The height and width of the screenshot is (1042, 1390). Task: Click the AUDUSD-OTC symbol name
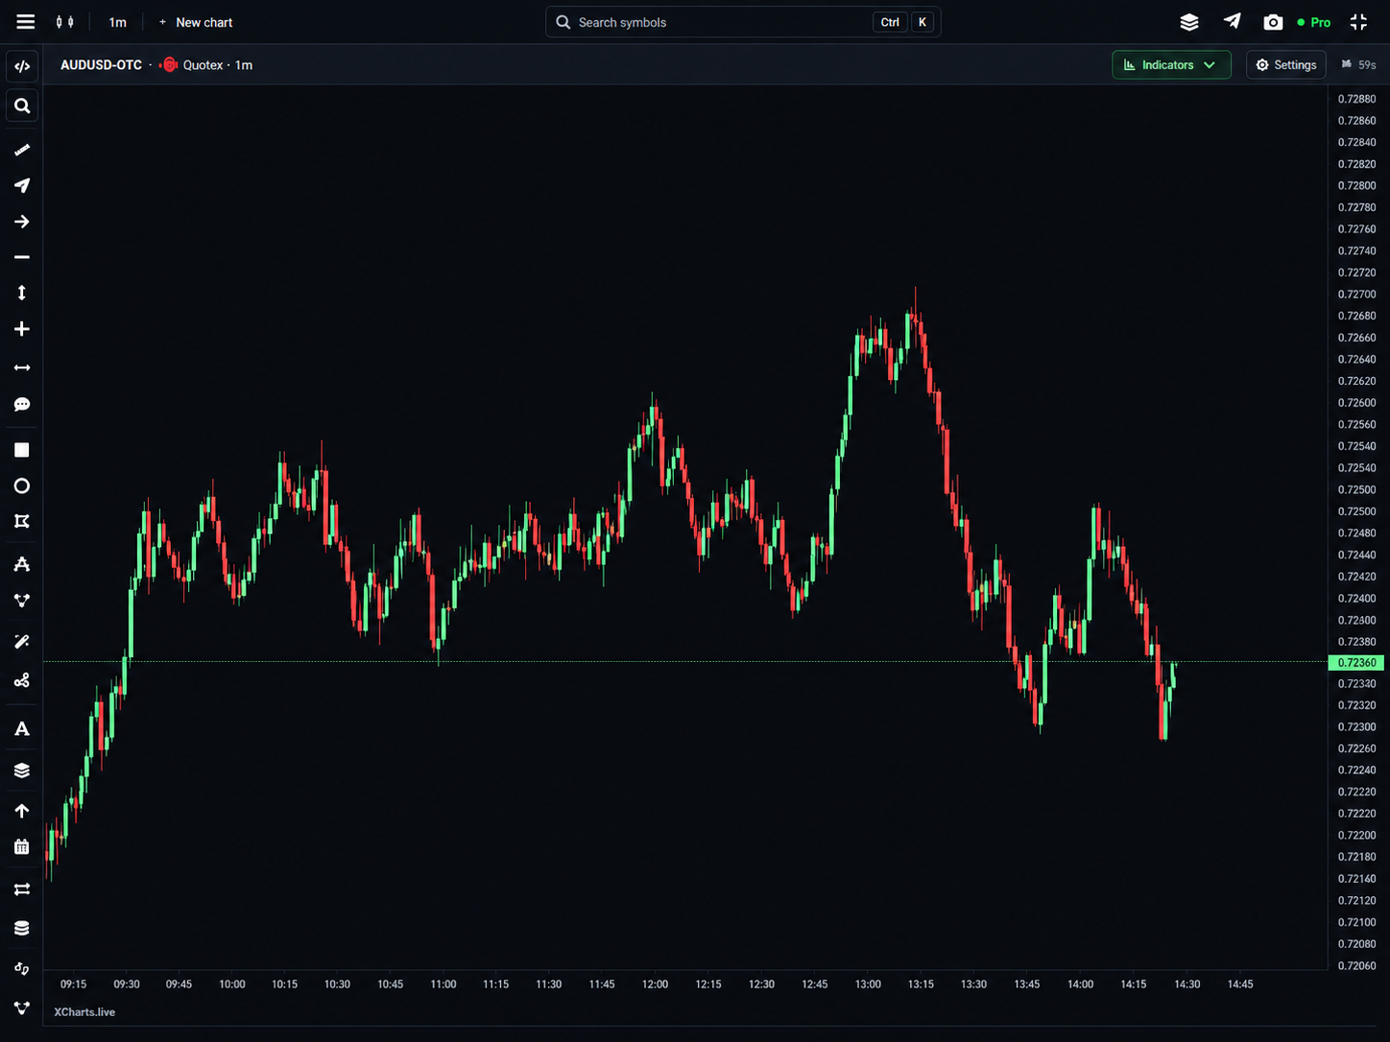click(101, 65)
